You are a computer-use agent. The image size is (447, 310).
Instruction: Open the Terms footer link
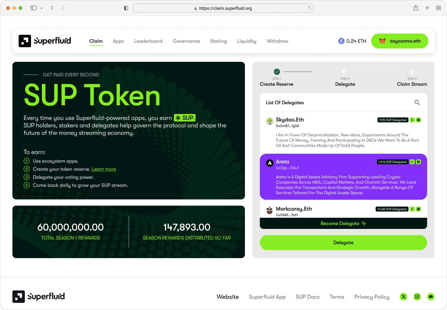click(x=337, y=297)
